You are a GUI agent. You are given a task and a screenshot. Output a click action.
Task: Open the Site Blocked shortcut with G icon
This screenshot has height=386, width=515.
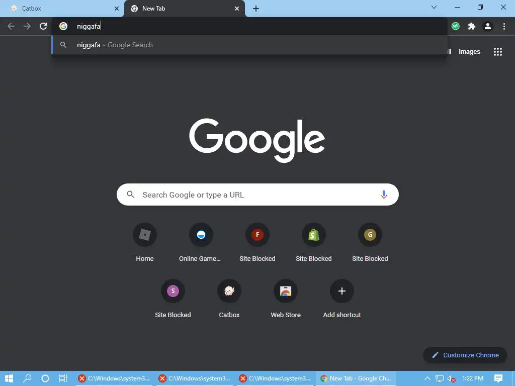click(370, 242)
